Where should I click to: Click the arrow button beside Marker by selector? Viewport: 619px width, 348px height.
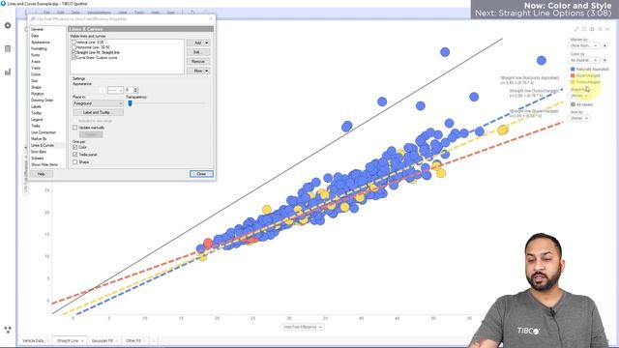(604, 45)
